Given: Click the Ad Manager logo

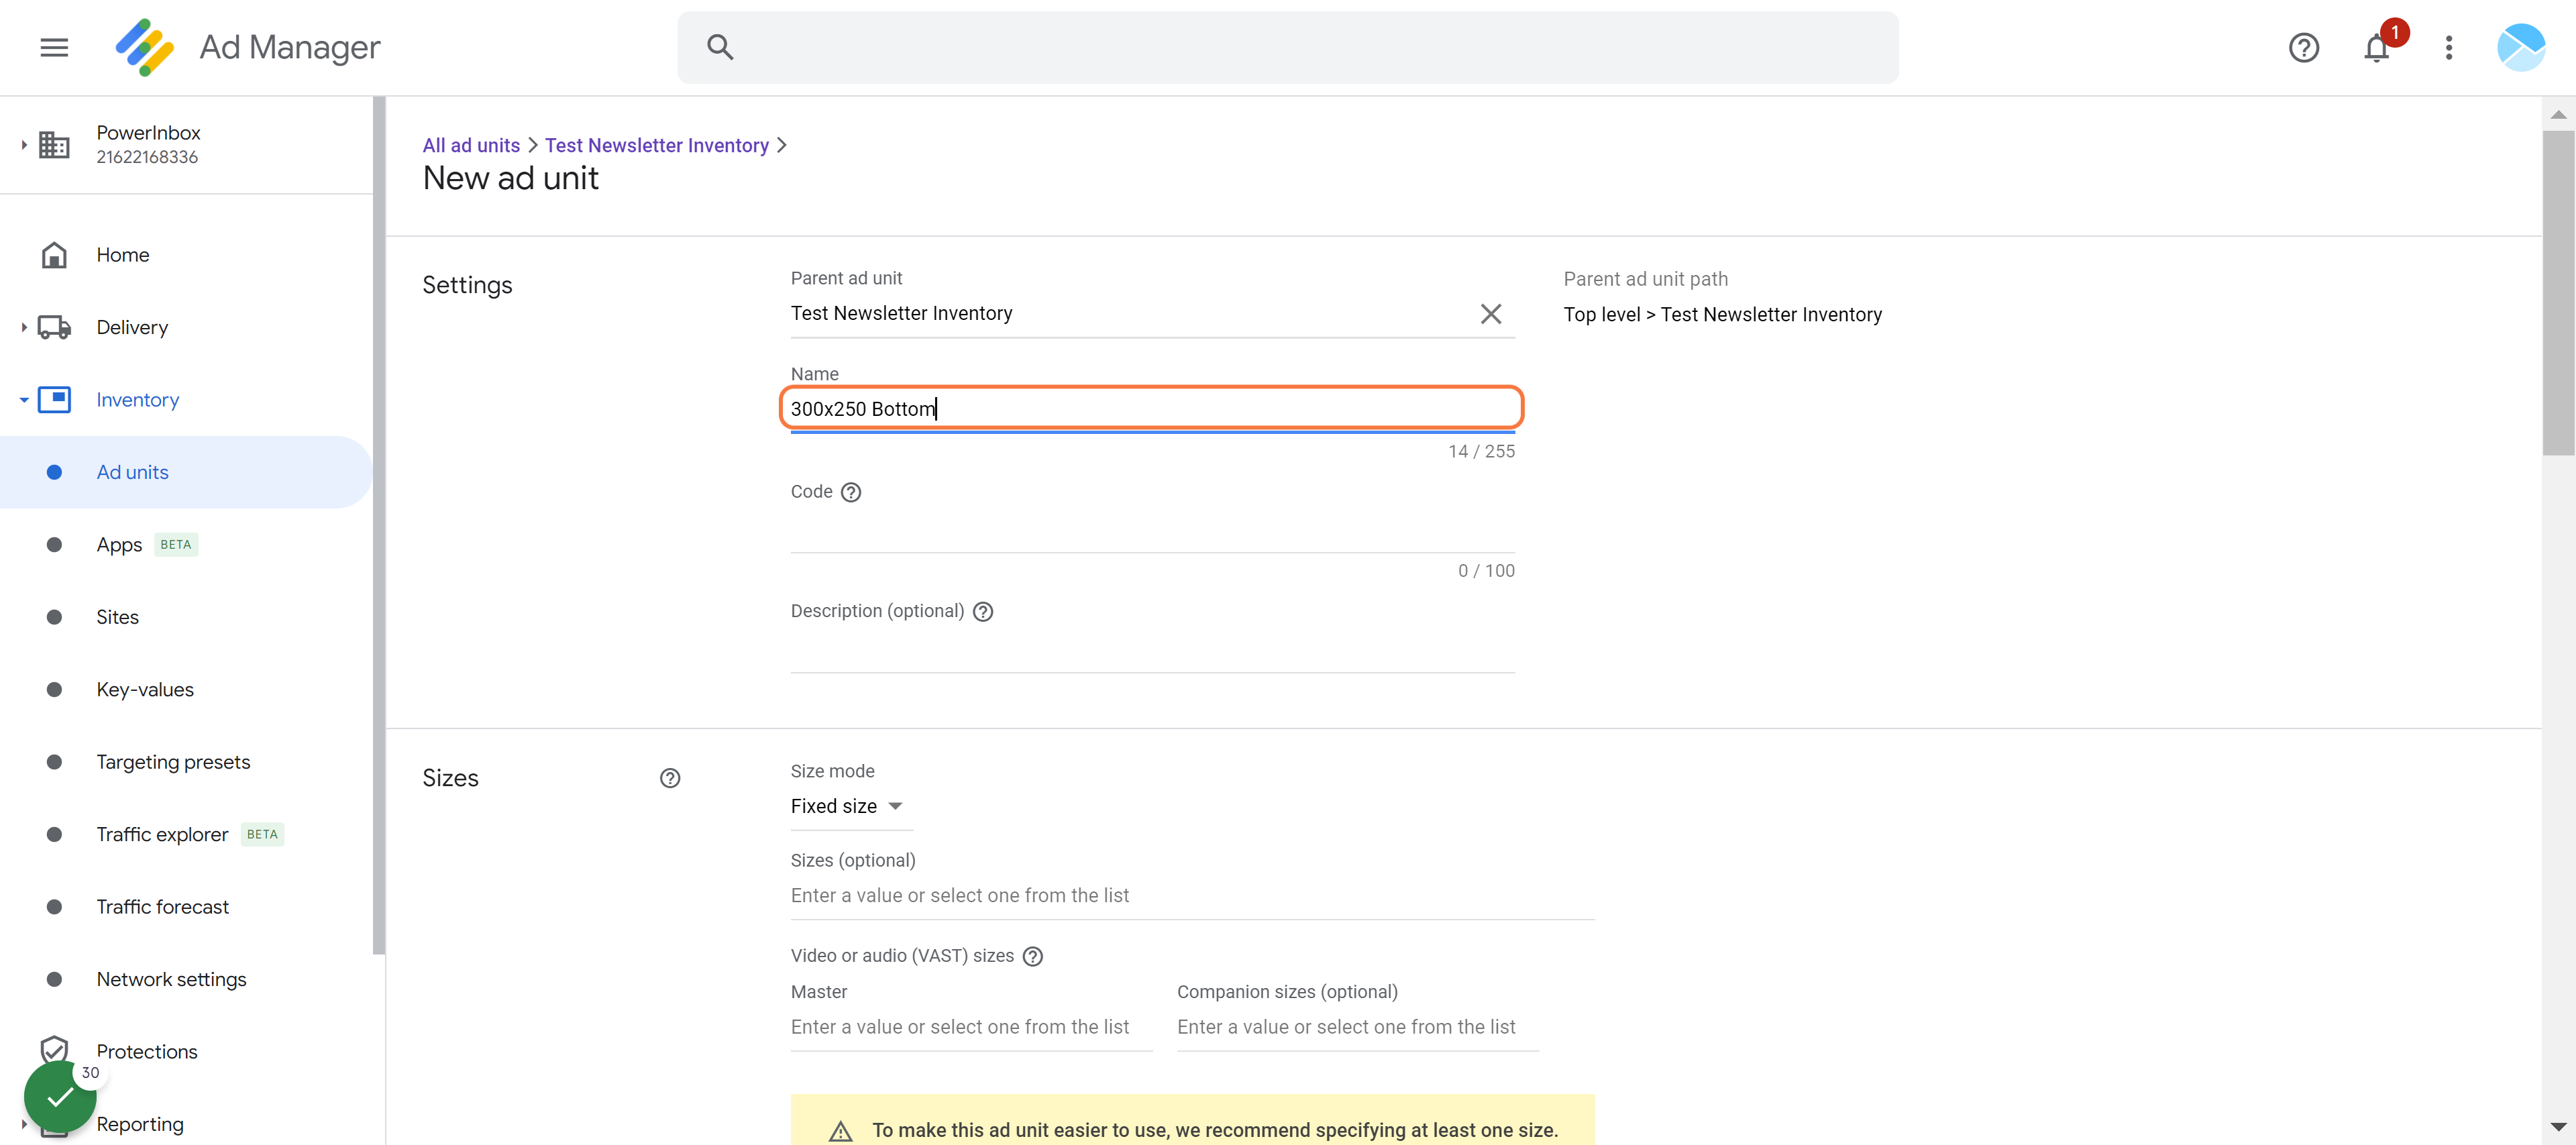Looking at the screenshot, I should [145, 47].
